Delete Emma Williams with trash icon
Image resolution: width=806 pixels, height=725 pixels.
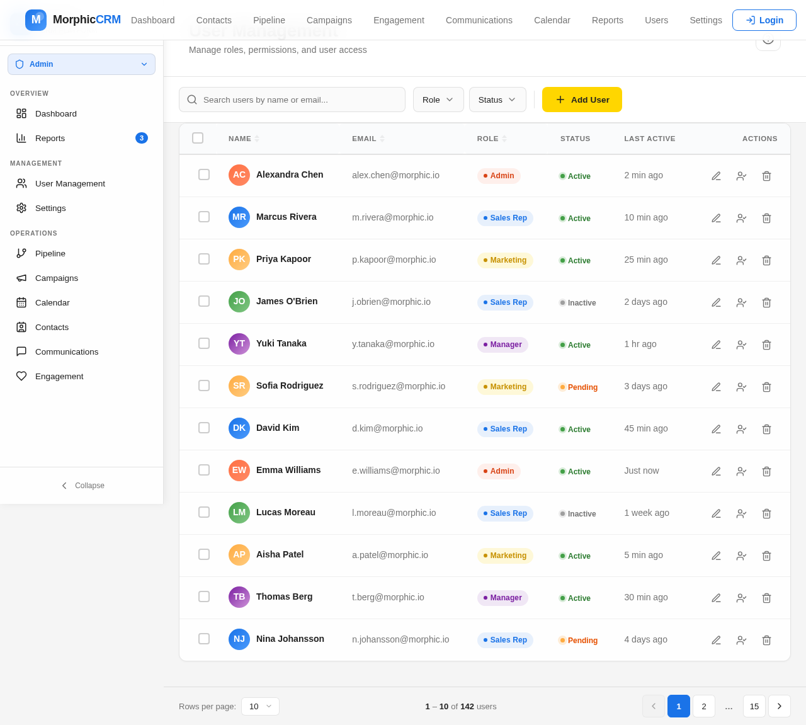pos(766,471)
